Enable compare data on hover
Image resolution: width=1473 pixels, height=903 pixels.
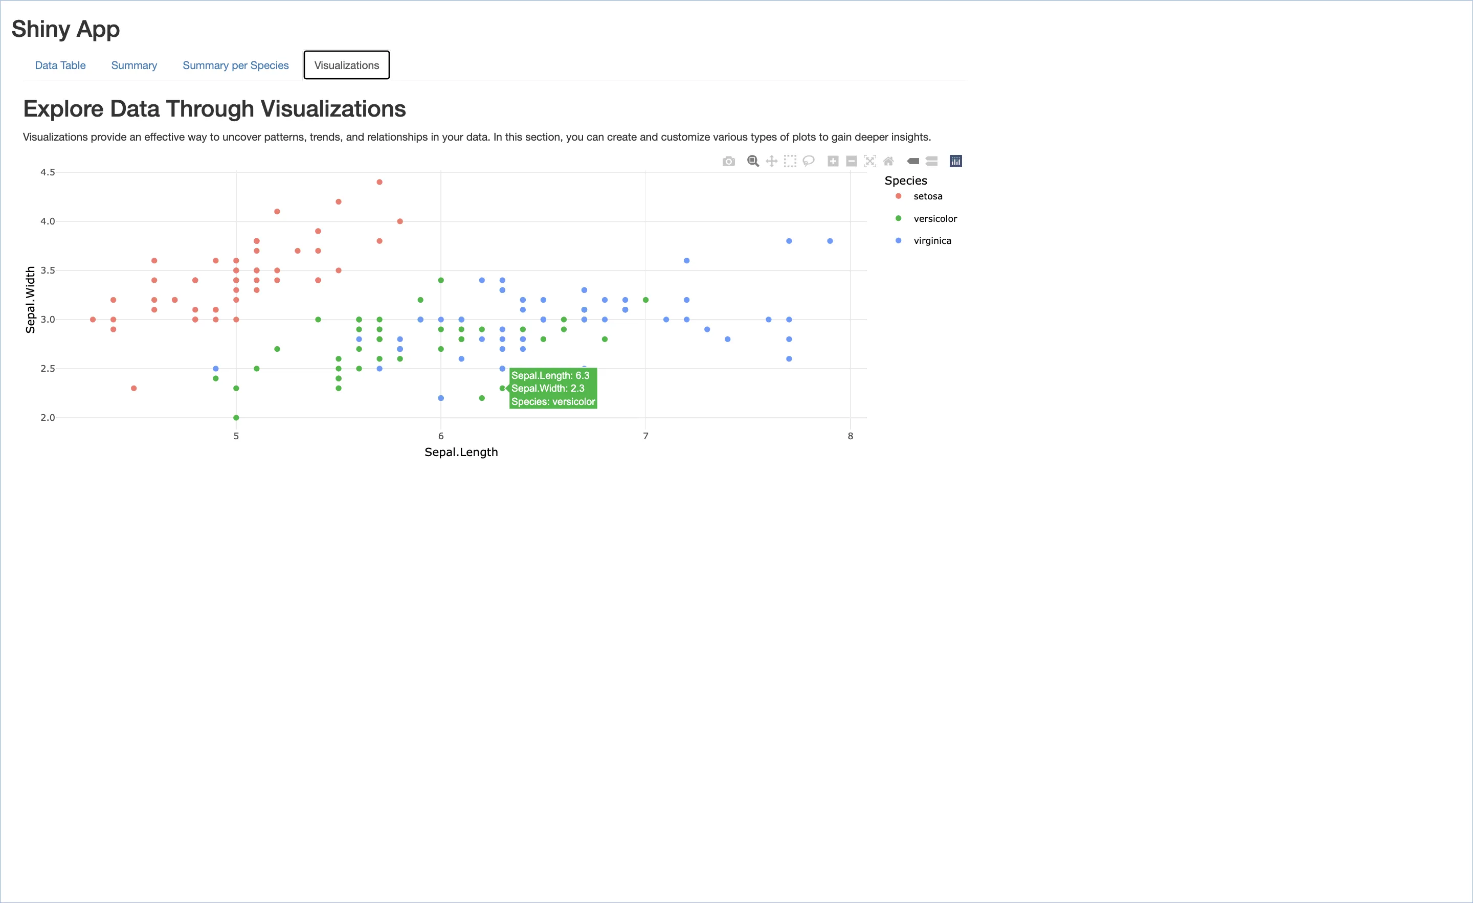[x=931, y=162]
